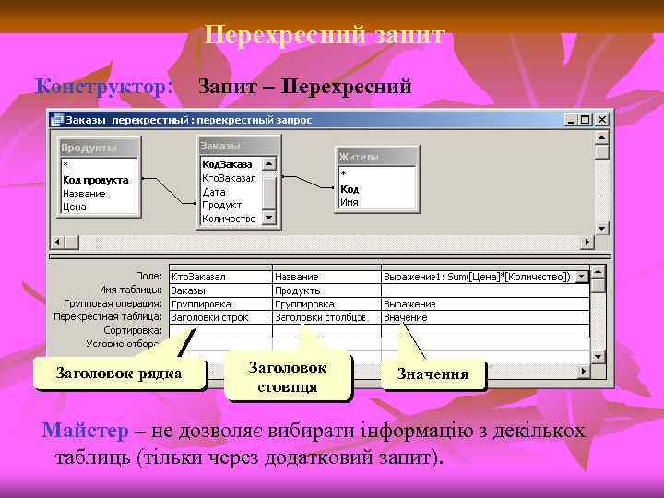The image size is (664, 498).
Task: Click upper pane horizontal scroll right arrow
Action: pos(587,243)
